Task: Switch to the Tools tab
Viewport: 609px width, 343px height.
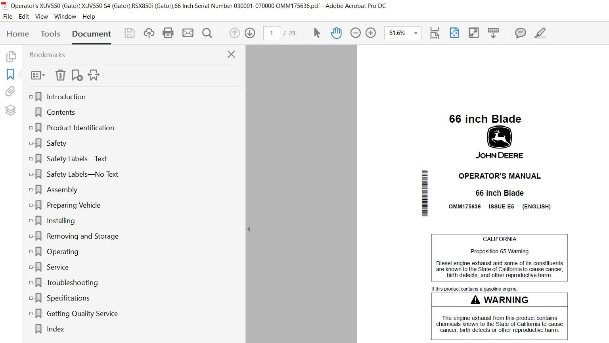Action: [x=50, y=34]
